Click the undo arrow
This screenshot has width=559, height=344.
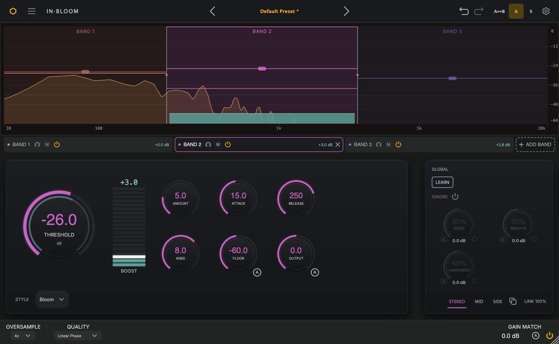(x=464, y=11)
